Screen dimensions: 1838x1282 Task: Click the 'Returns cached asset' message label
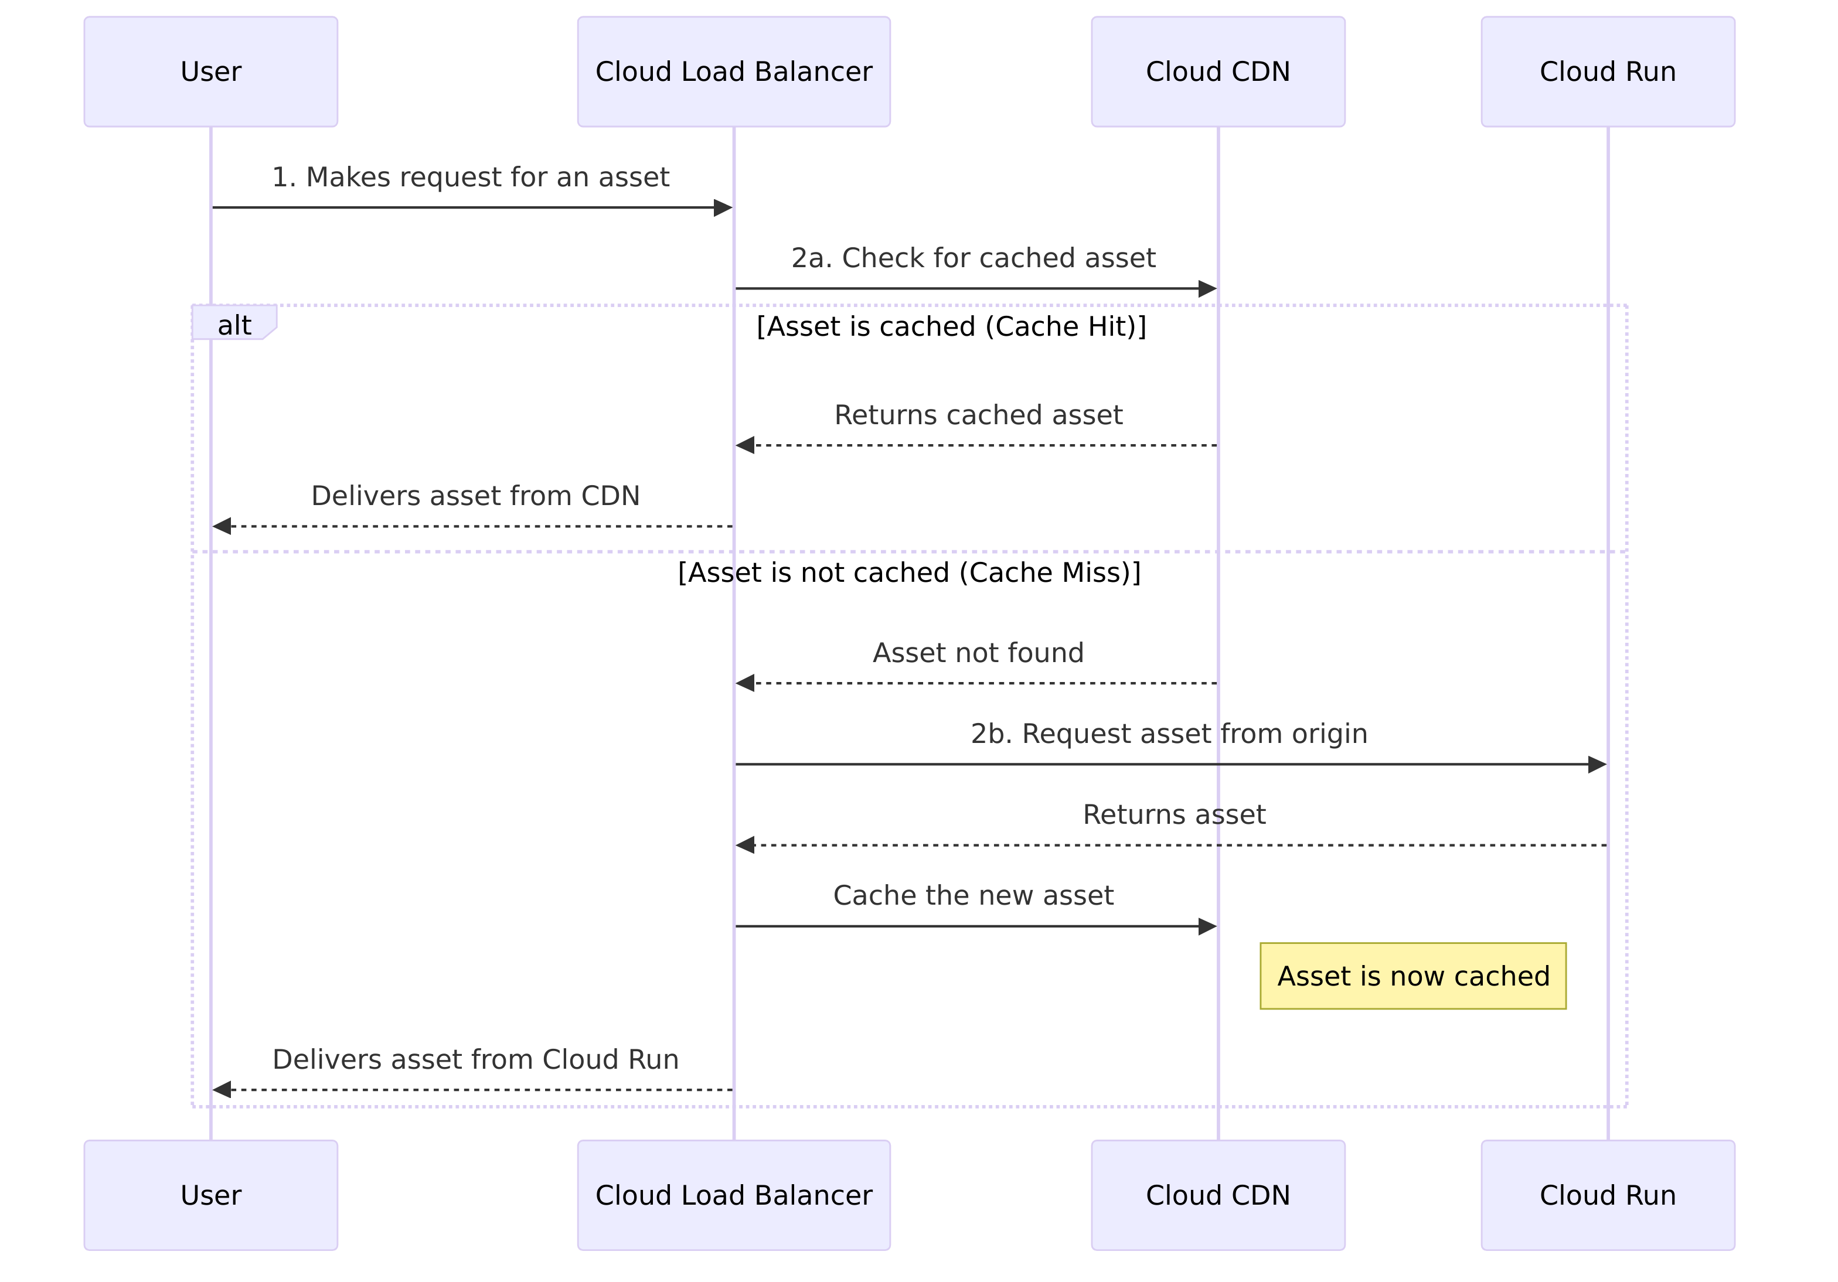pos(978,414)
